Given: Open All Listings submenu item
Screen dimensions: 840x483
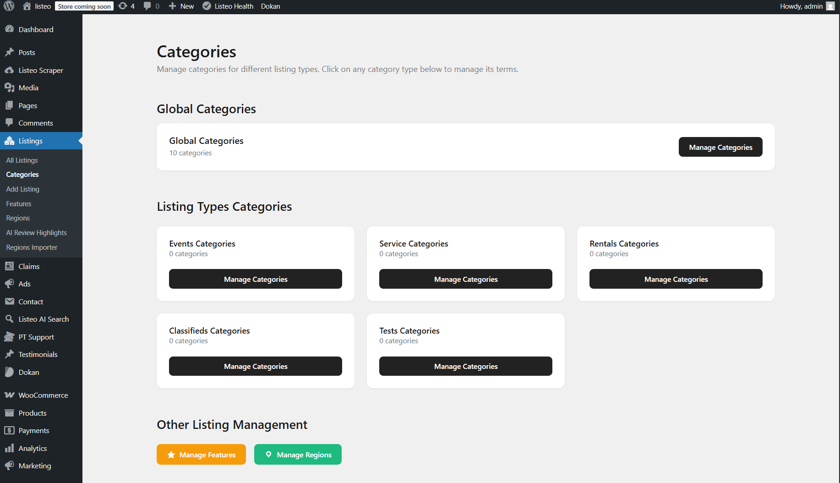Looking at the screenshot, I should 22,160.
